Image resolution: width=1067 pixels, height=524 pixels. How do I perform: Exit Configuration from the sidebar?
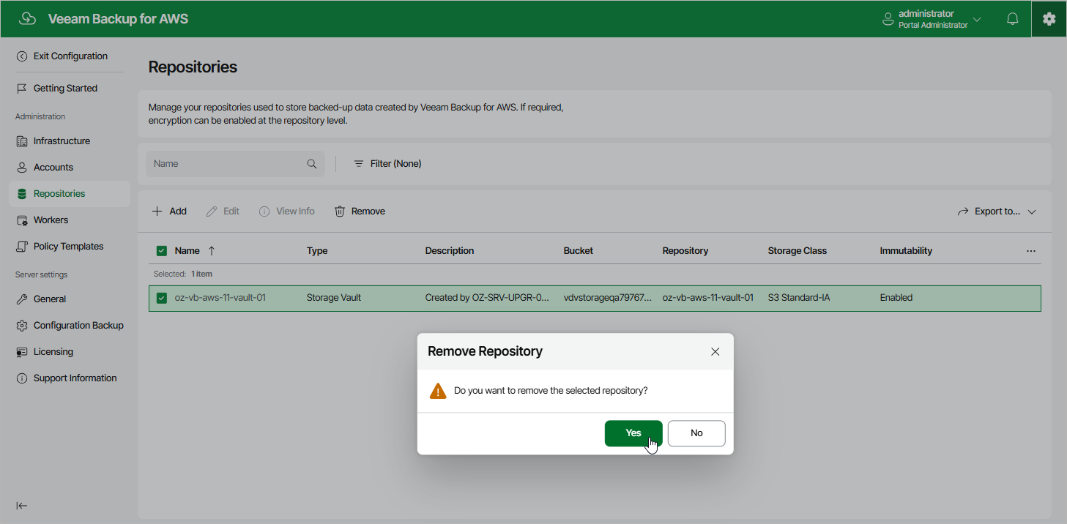(70, 56)
